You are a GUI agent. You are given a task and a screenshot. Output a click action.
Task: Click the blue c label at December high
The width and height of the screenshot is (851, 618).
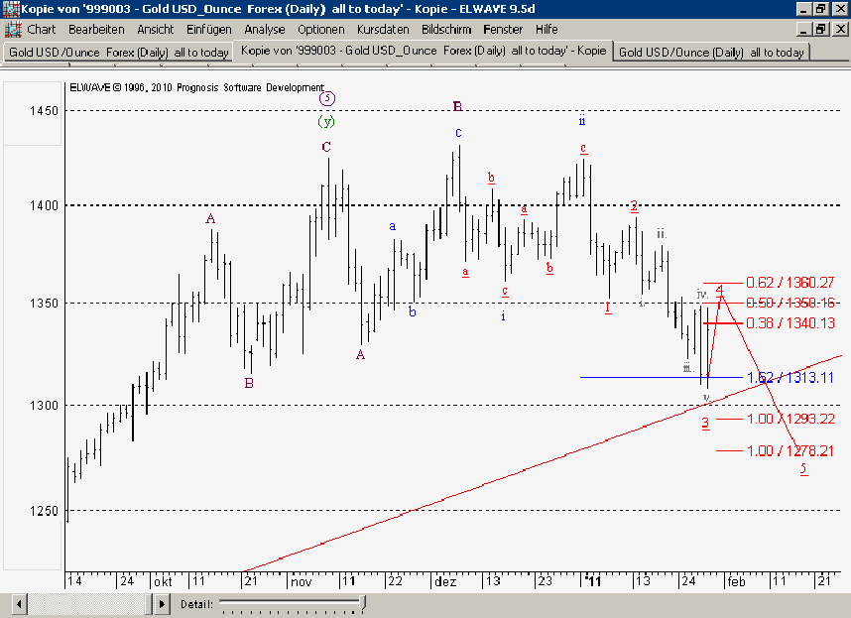pos(458,133)
